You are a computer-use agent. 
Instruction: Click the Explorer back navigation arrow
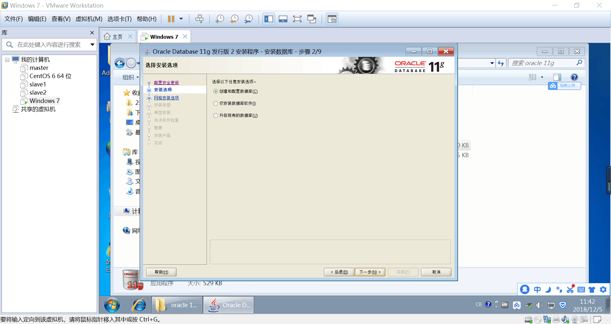(120, 64)
